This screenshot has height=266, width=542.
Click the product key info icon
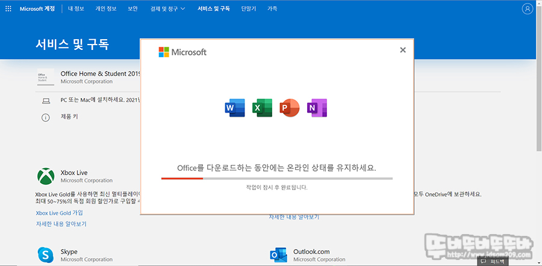pos(46,117)
